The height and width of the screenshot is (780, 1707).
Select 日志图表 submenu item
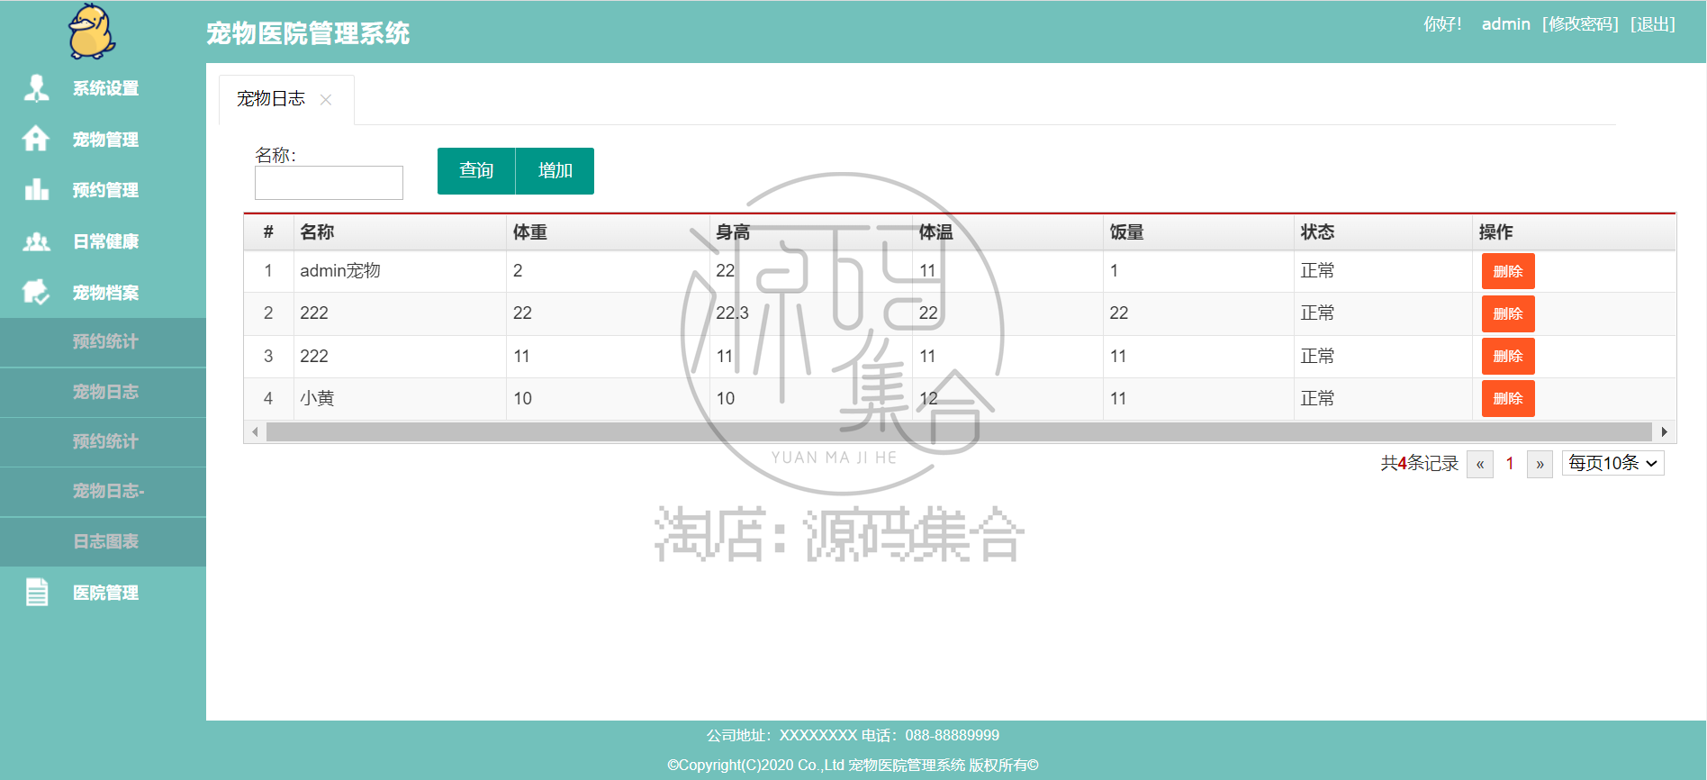[x=103, y=541]
